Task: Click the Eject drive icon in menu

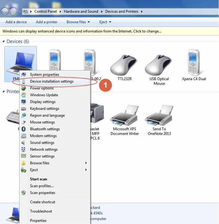Action: 24,170
